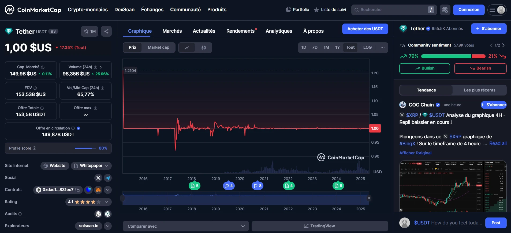Switch to candlestick chart view
The image size is (511, 233).
[x=204, y=48]
